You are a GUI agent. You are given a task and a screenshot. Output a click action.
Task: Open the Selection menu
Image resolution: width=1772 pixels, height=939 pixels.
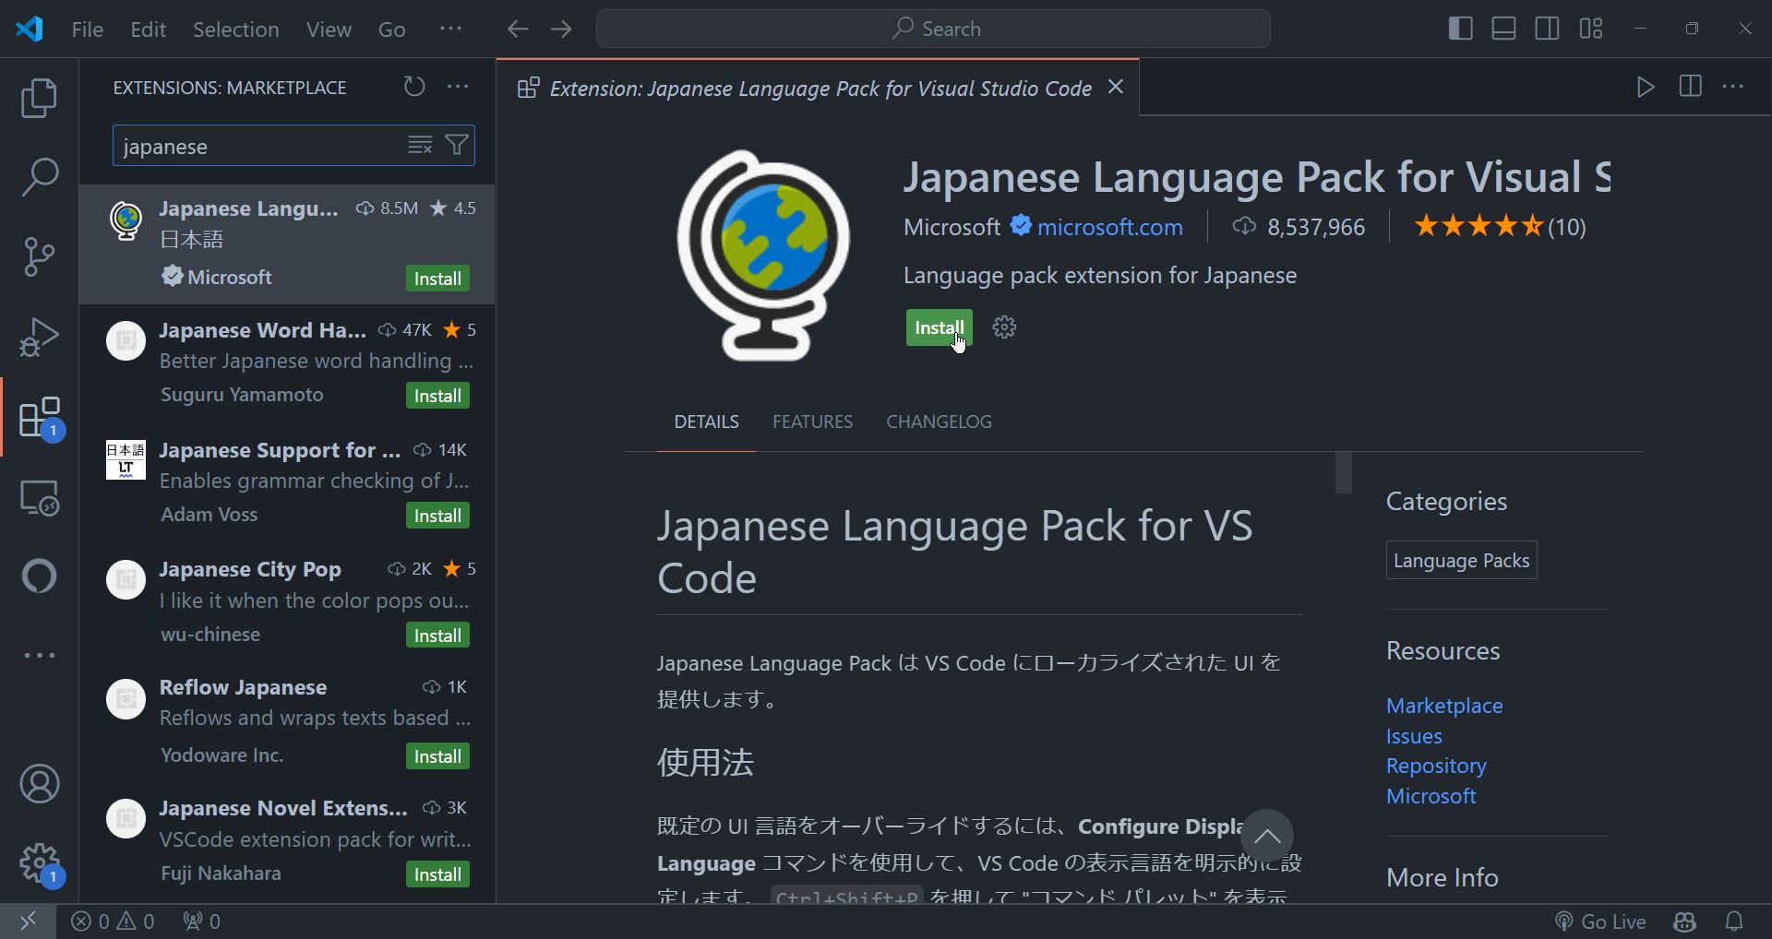(x=235, y=29)
